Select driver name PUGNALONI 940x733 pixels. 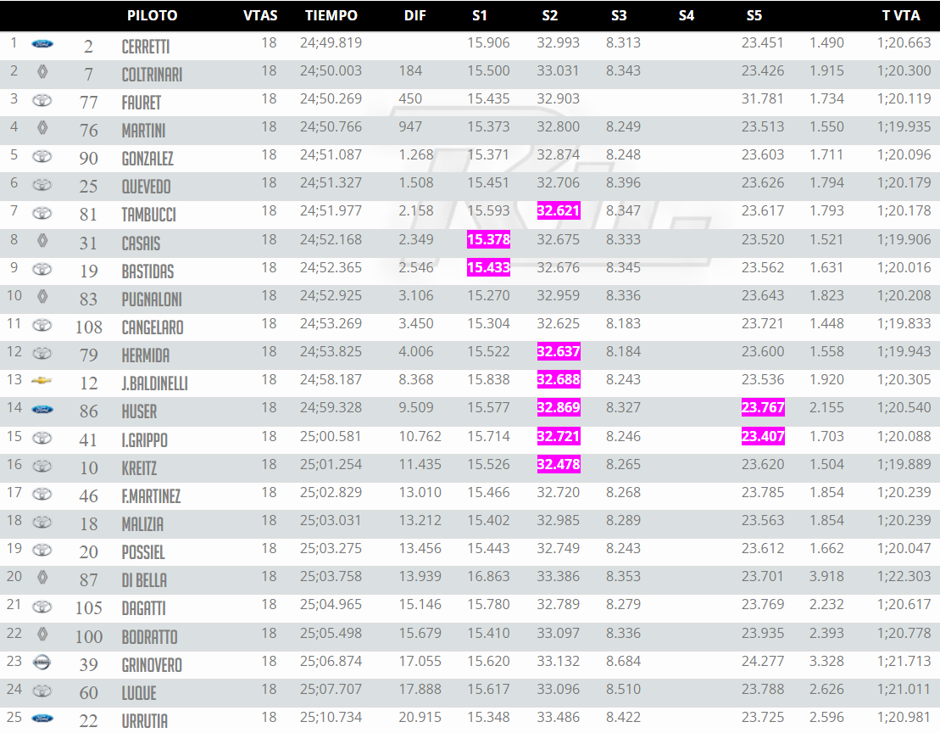pyautogui.click(x=152, y=299)
